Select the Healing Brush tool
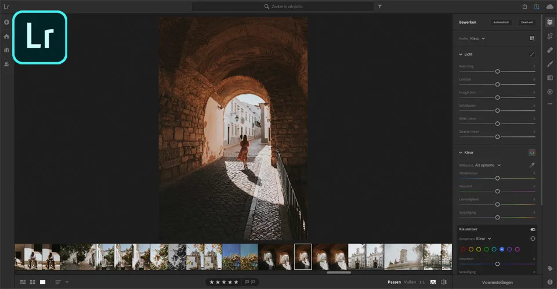The height and width of the screenshot is (289, 557). (x=550, y=50)
